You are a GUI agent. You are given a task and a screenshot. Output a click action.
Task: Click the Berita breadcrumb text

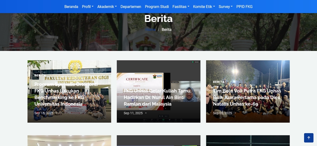click(x=166, y=30)
